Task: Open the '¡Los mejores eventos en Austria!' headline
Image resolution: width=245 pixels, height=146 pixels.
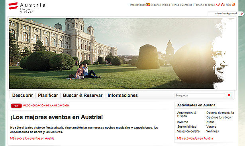Action: (x=57, y=117)
